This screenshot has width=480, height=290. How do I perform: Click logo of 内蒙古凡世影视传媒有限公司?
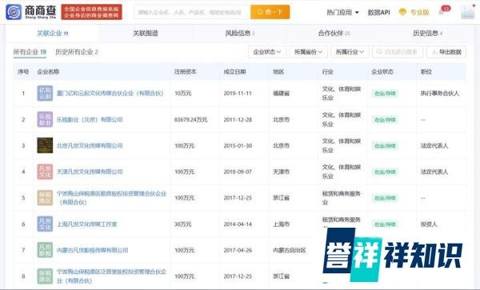(45, 250)
